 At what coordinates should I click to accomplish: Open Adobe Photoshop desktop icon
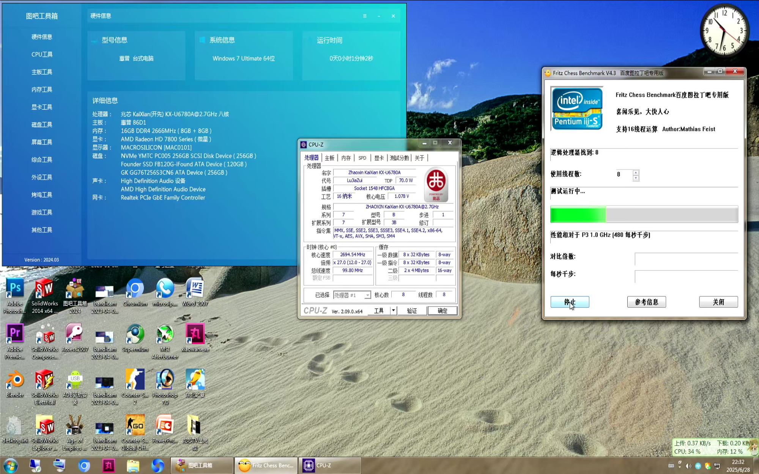click(15, 296)
